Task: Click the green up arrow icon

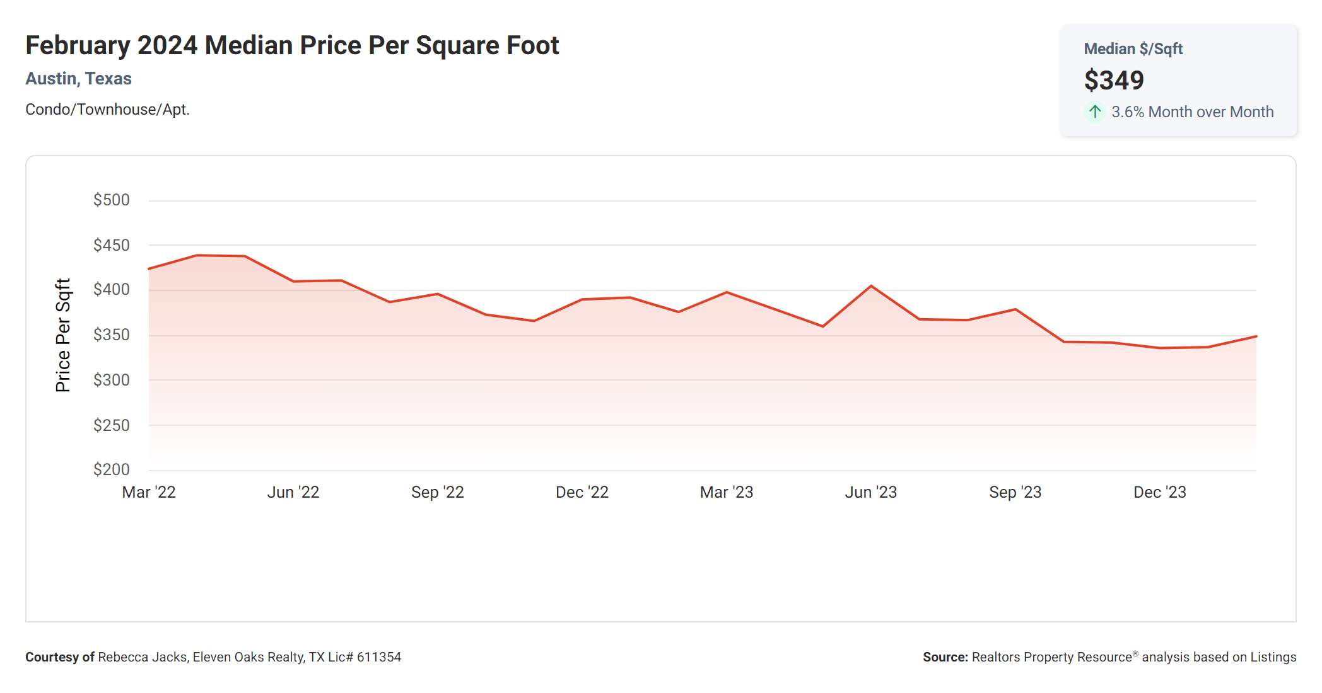Action: pyautogui.click(x=1095, y=112)
